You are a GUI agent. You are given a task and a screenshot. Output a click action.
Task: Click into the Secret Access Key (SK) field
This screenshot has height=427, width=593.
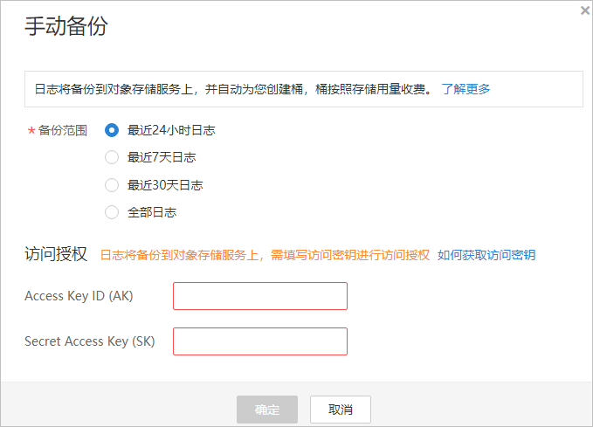pyautogui.click(x=260, y=341)
